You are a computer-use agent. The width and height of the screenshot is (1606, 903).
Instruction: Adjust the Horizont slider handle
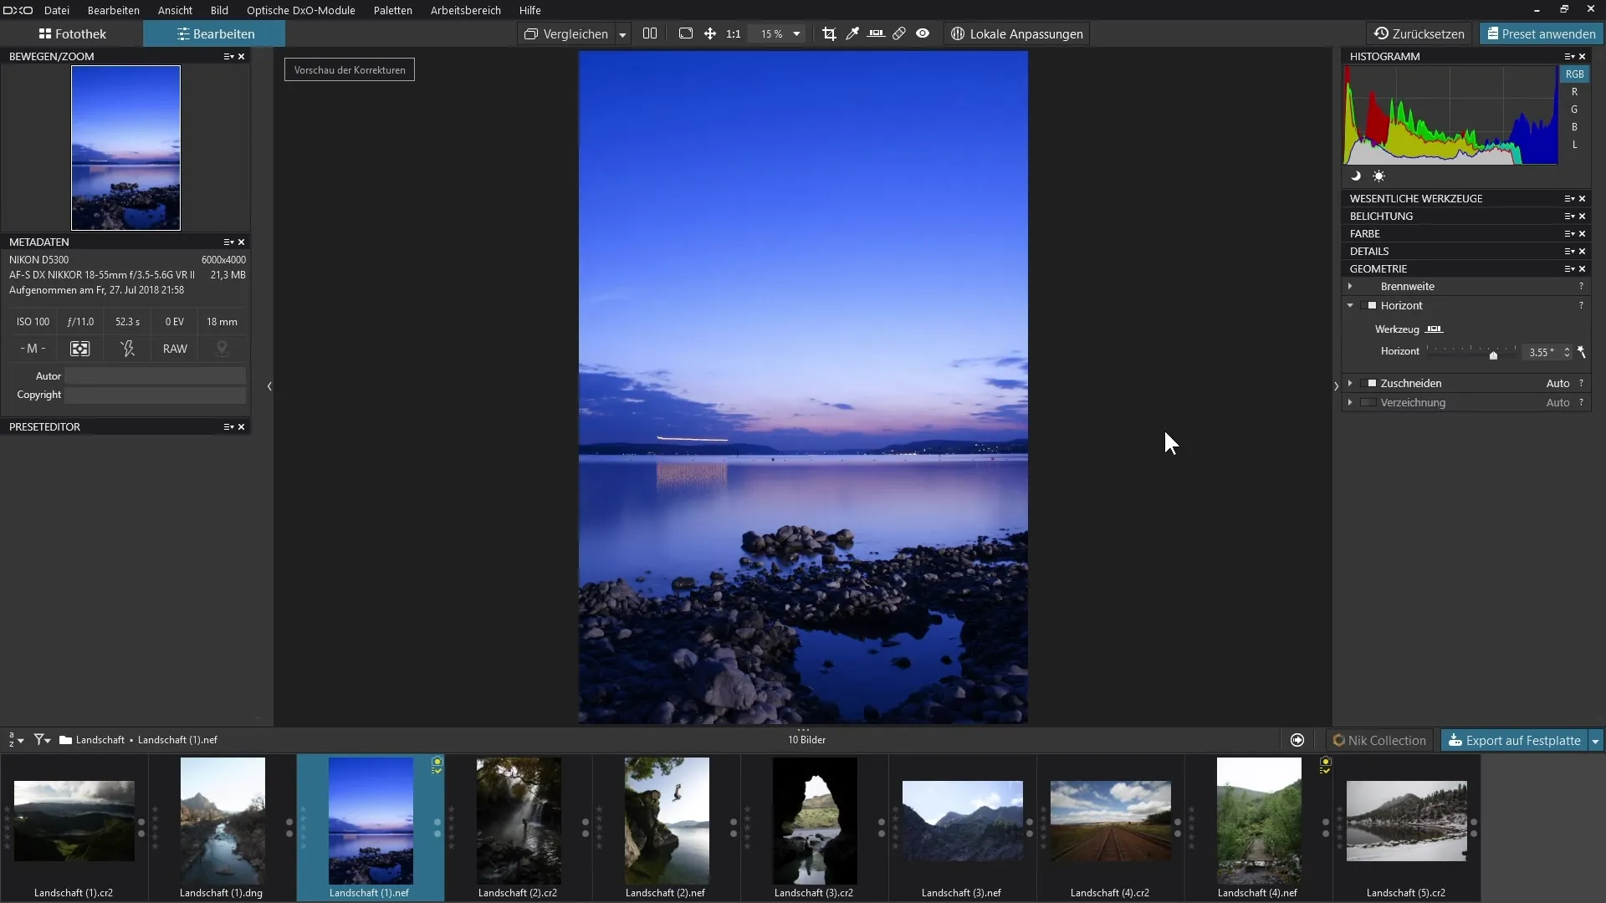pos(1493,355)
